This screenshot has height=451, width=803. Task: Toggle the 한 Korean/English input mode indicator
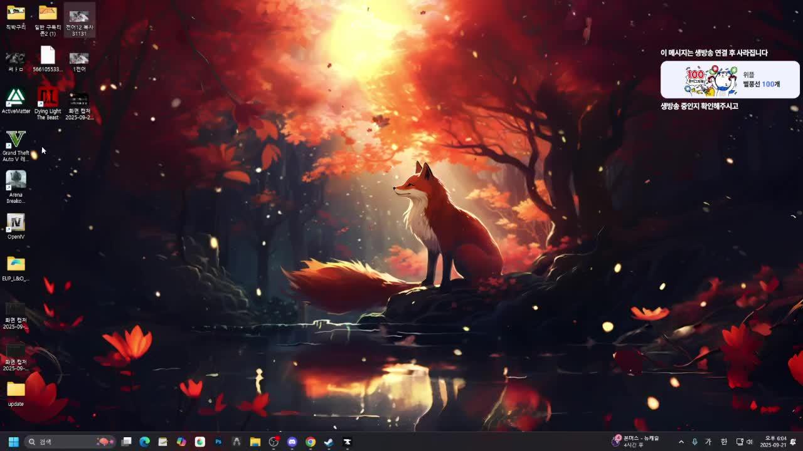tap(724, 442)
